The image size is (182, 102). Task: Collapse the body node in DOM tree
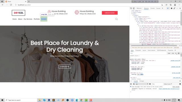[132, 14]
